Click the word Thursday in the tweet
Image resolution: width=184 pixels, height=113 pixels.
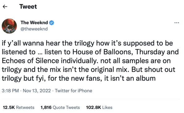click(x=150, y=52)
